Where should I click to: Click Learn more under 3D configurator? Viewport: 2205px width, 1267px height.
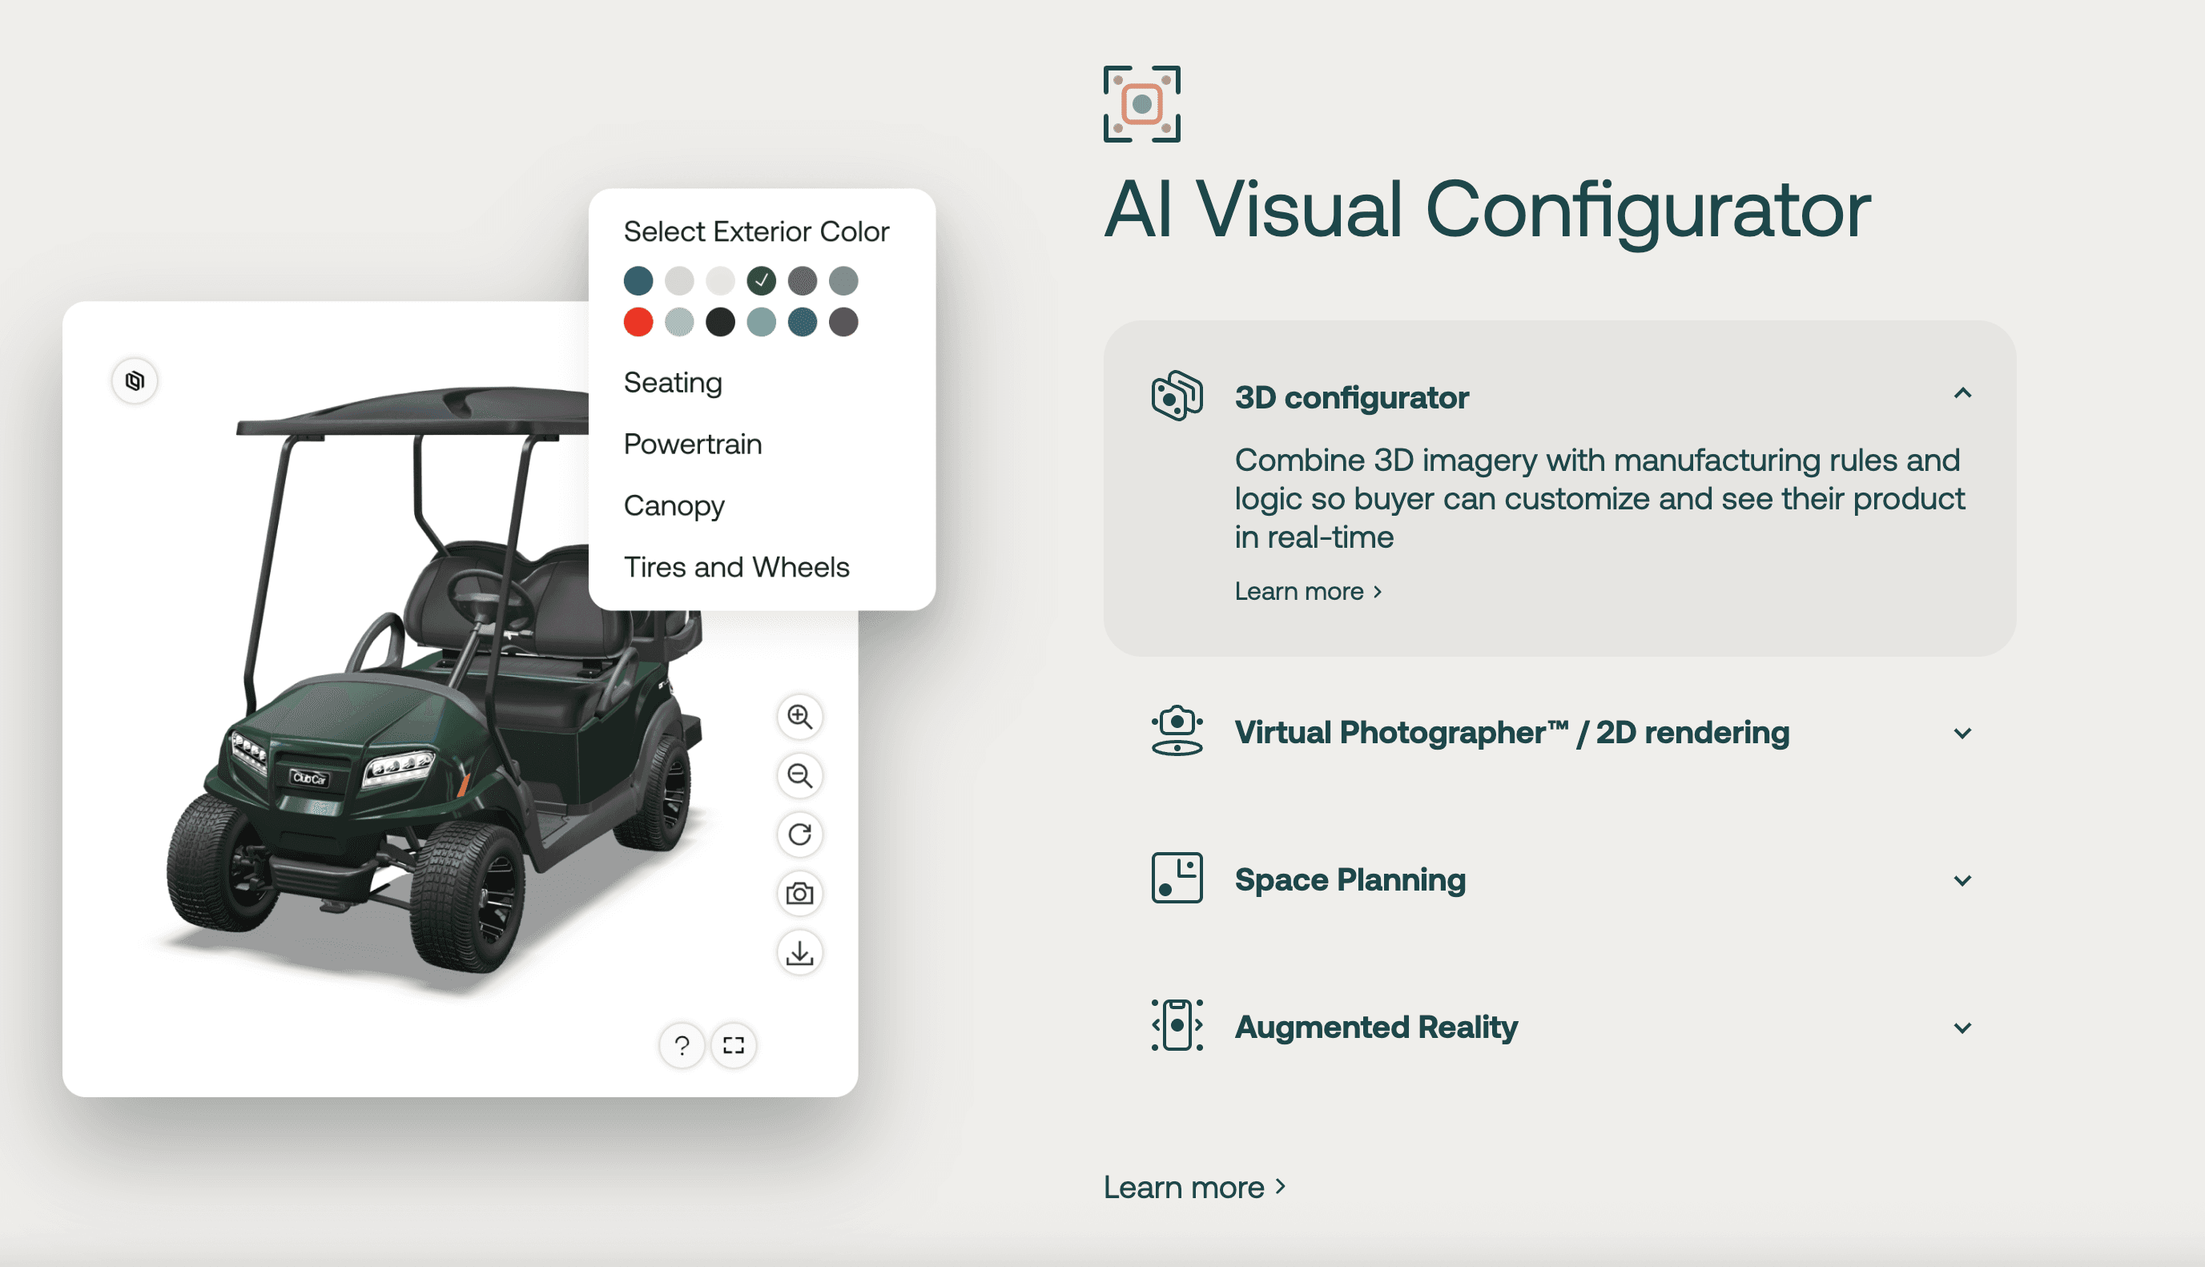[x=1308, y=592]
